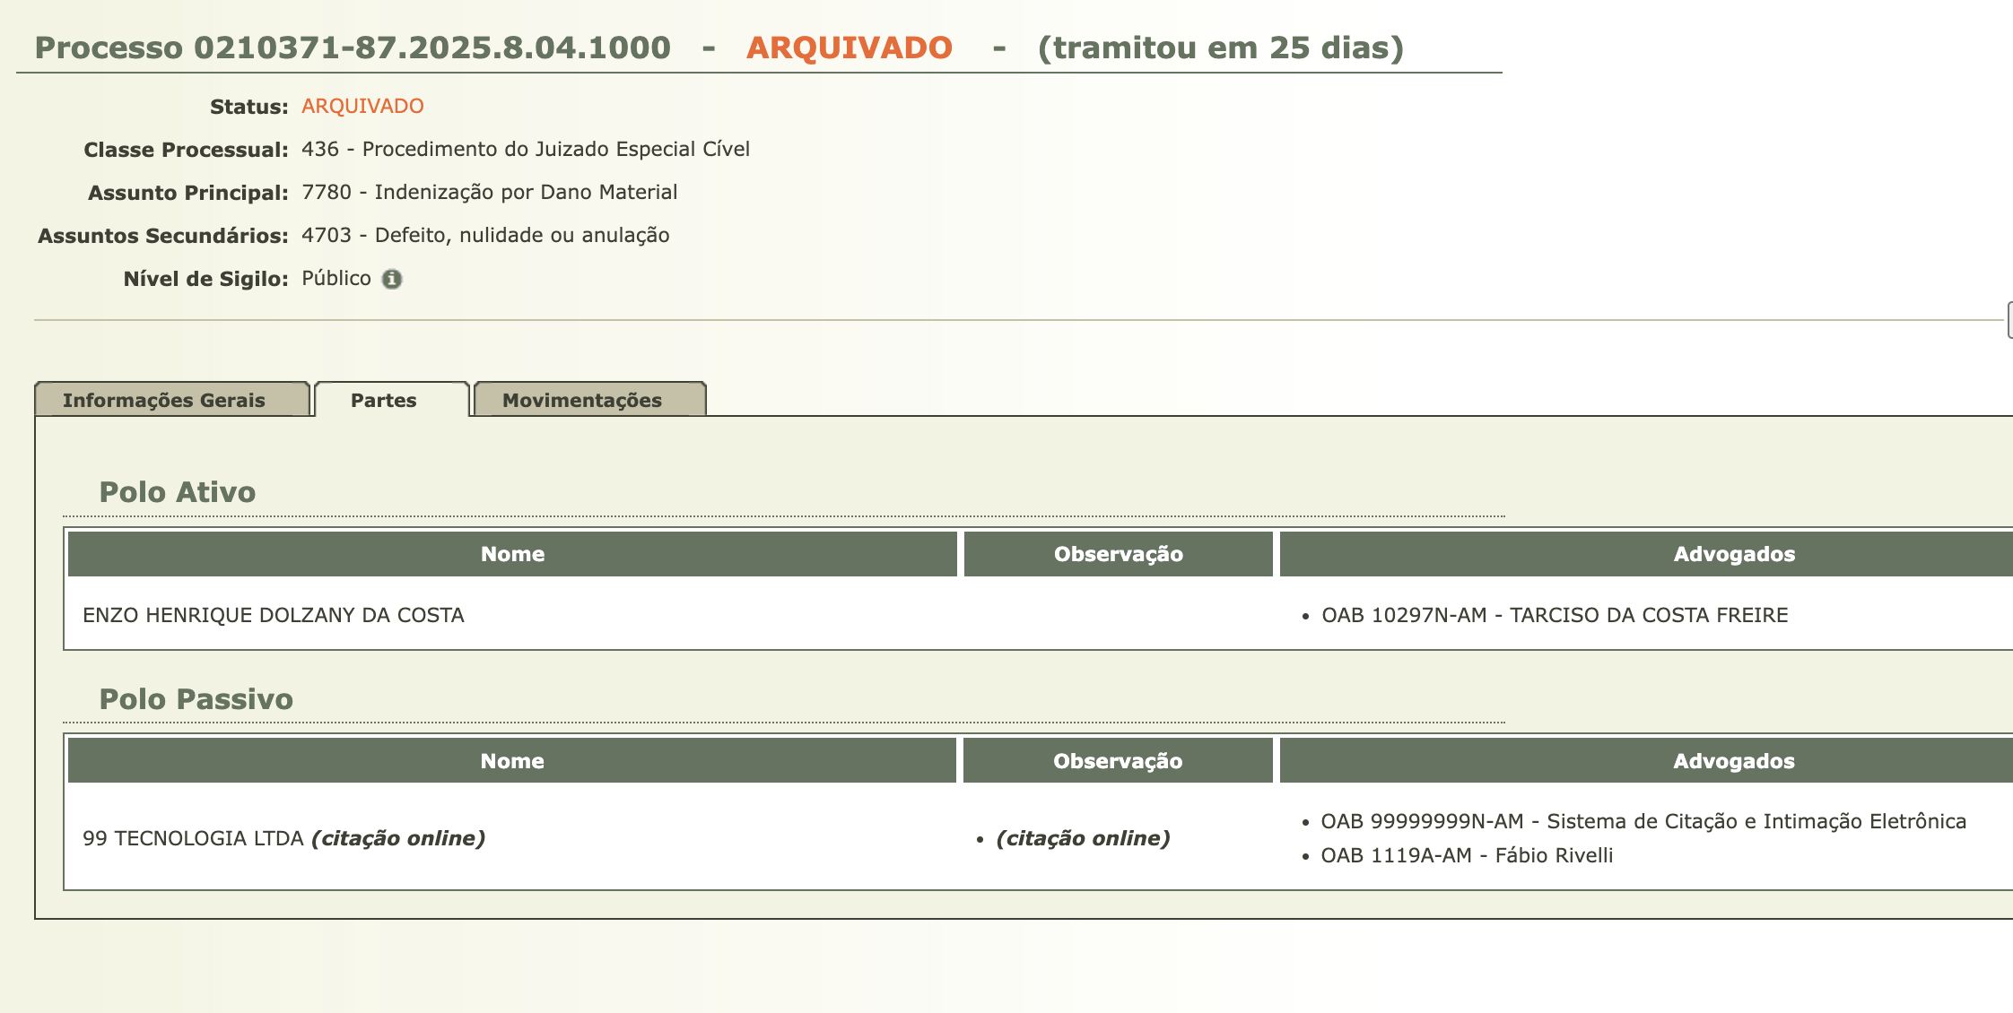Click the 'Nível de Sigilo:' label
This screenshot has height=1013, width=2013.
point(205,279)
